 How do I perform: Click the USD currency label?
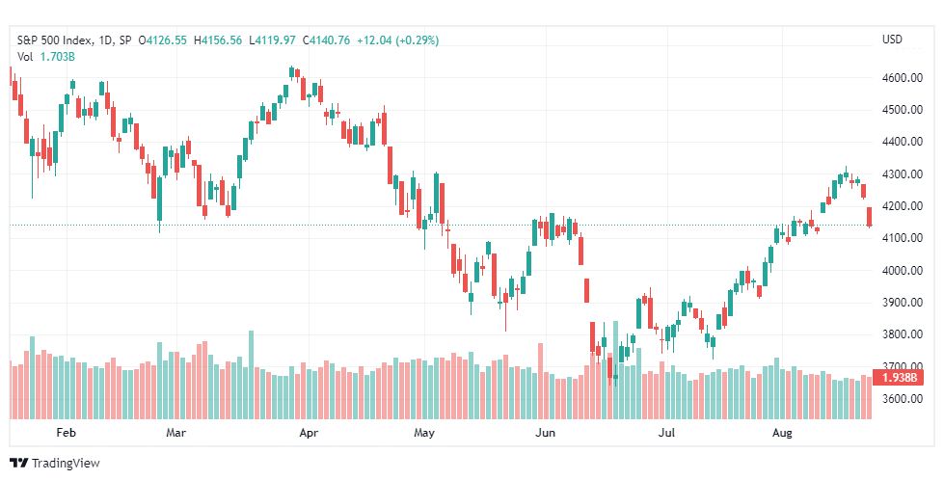point(892,40)
